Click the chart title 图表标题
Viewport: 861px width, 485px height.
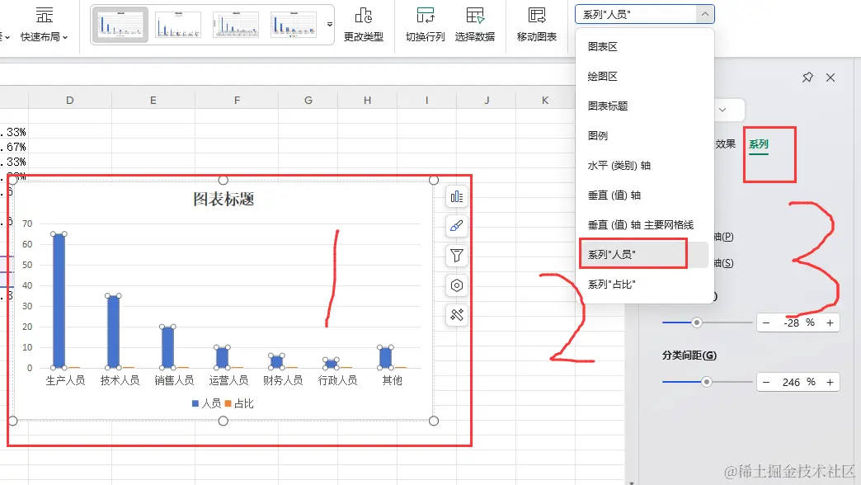[223, 199]
